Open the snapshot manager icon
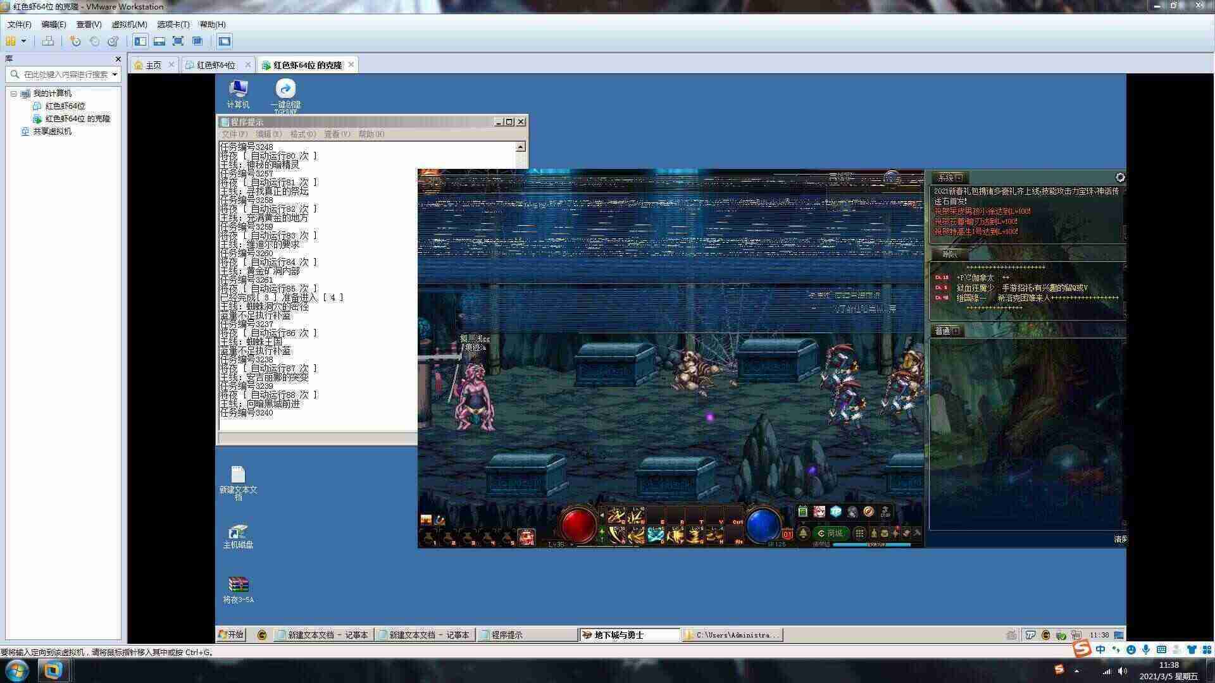1215x683 pixels. coord(113,41)
